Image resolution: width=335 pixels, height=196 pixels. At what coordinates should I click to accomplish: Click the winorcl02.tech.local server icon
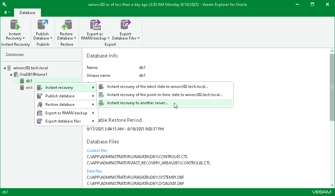pyautogui.click(x=9, y=68)
